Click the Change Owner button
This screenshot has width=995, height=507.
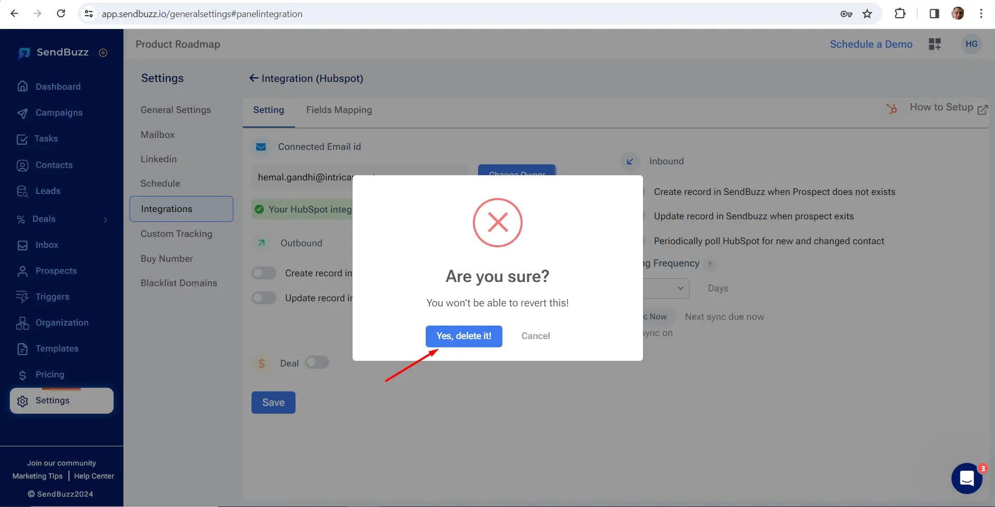click(516, 170)
